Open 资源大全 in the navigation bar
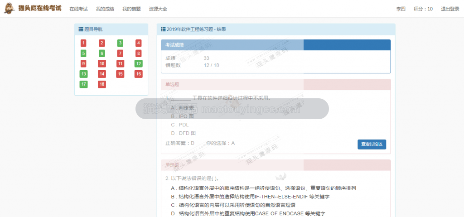This screenshot has height=217, width=464. pos(158,9)
